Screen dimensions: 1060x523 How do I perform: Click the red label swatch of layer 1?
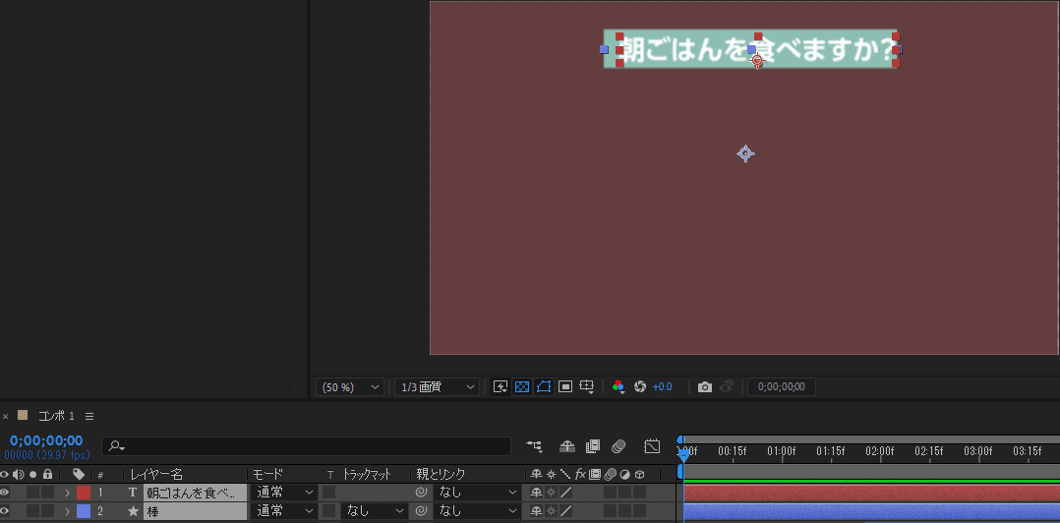[84, 493]
